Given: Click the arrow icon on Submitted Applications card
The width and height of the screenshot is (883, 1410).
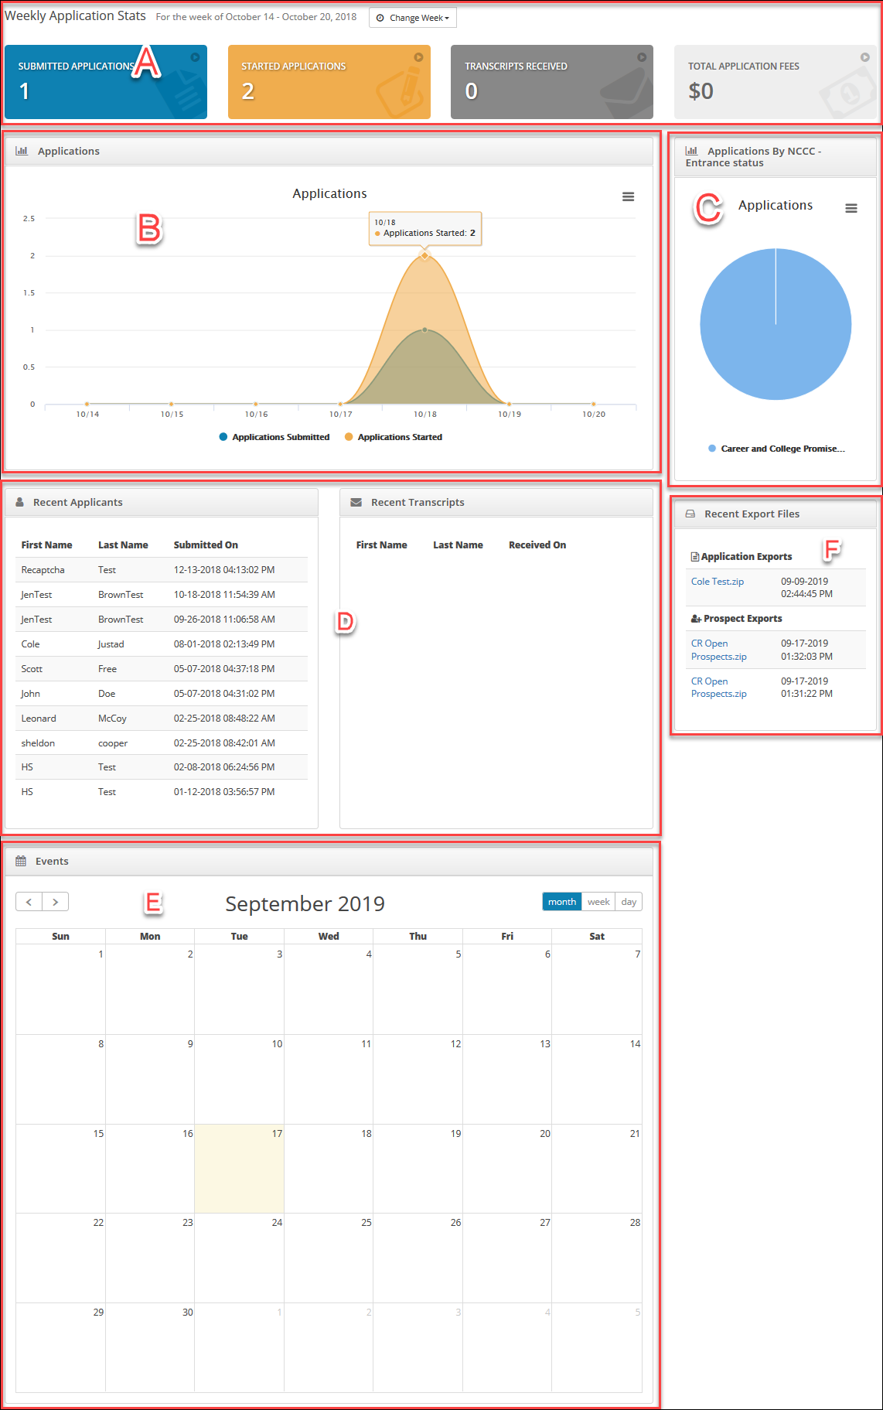Looking at the screenshot, I should 195,57.
